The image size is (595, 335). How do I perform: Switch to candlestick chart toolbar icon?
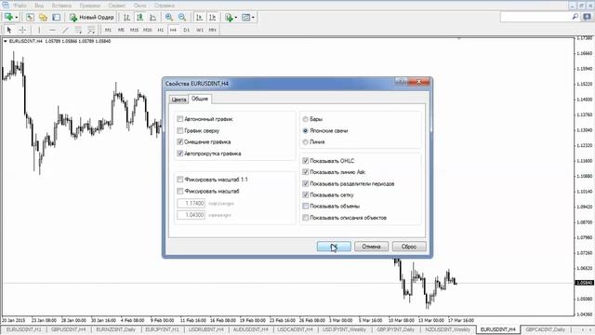click(140, 17)
